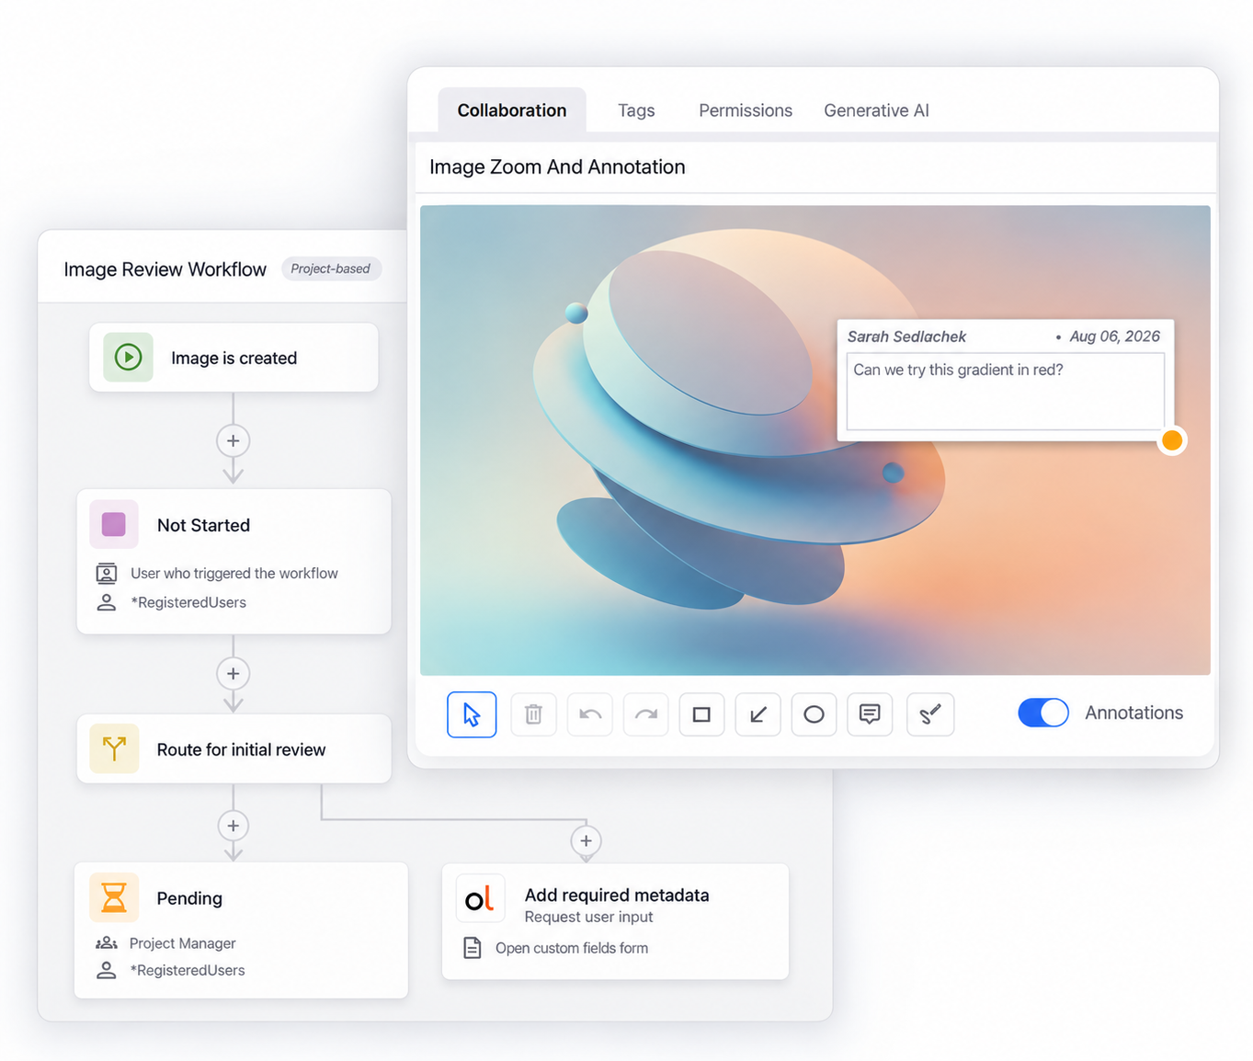This screenshot has width=1253, height=1061.
Task: Redo the annotation action
Action: pyautogui.click(x=646, y=714)
